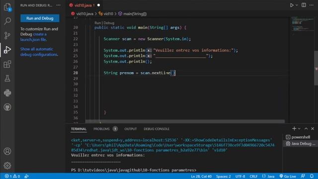Click the errors and warnings status indicator
This screenshot has width=318, height=179.
pos(12,176)
